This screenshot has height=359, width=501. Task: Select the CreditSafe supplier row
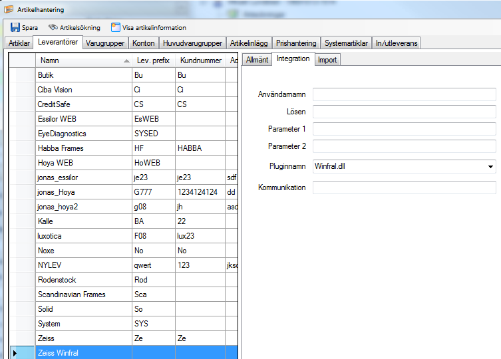(123, 104)
